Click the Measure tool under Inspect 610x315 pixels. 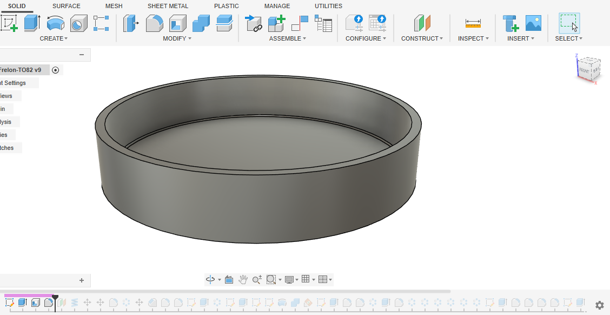(x=473, y=23)
